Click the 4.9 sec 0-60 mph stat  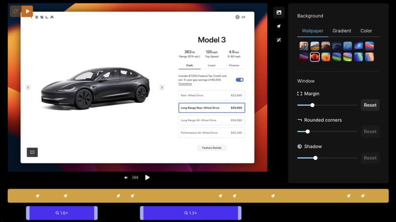(234, 54)
